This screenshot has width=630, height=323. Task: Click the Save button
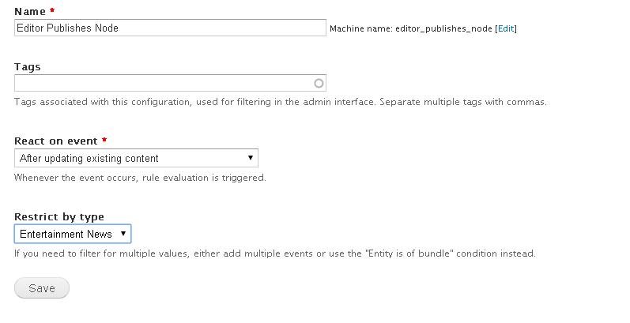tap(42, 288)
